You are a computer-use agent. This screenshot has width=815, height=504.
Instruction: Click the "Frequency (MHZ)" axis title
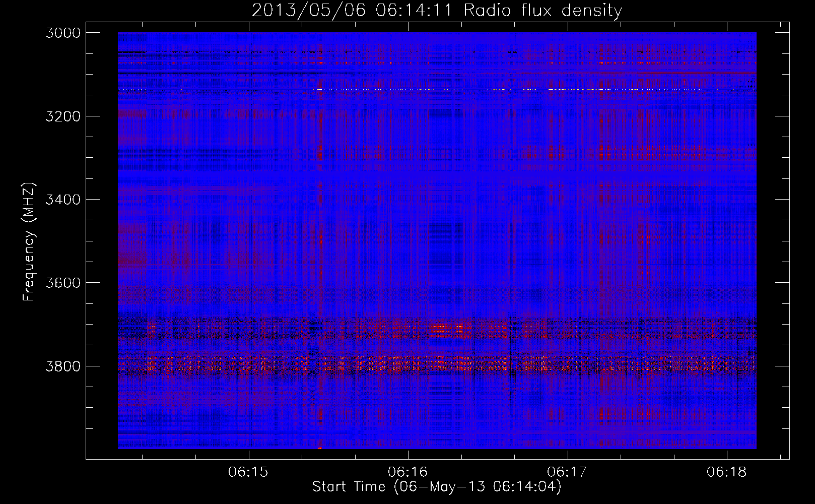coord(29,242)
